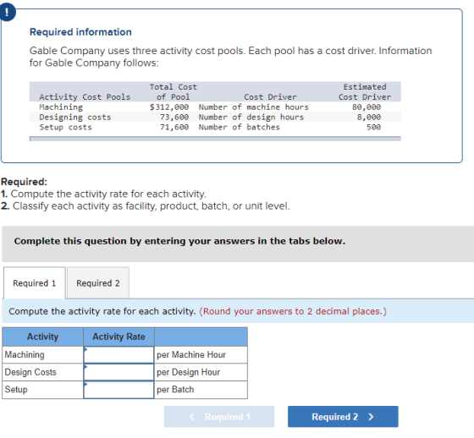Click the 'per Batch' cell
This screenshot has width=474, height=438.
pos(201,390)
